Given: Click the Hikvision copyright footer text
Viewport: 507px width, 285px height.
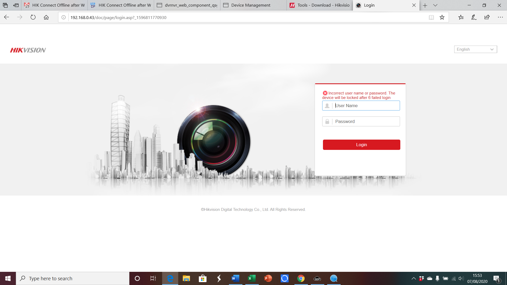Looking at the screenshot, I should [253, 210].
